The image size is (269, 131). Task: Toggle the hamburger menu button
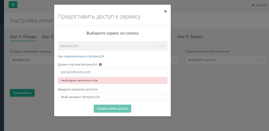(x=13, y=5)
